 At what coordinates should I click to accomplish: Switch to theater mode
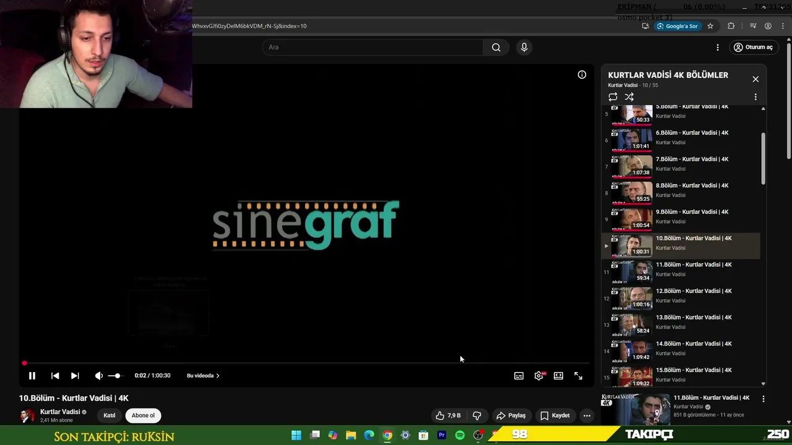pos(559,376)
